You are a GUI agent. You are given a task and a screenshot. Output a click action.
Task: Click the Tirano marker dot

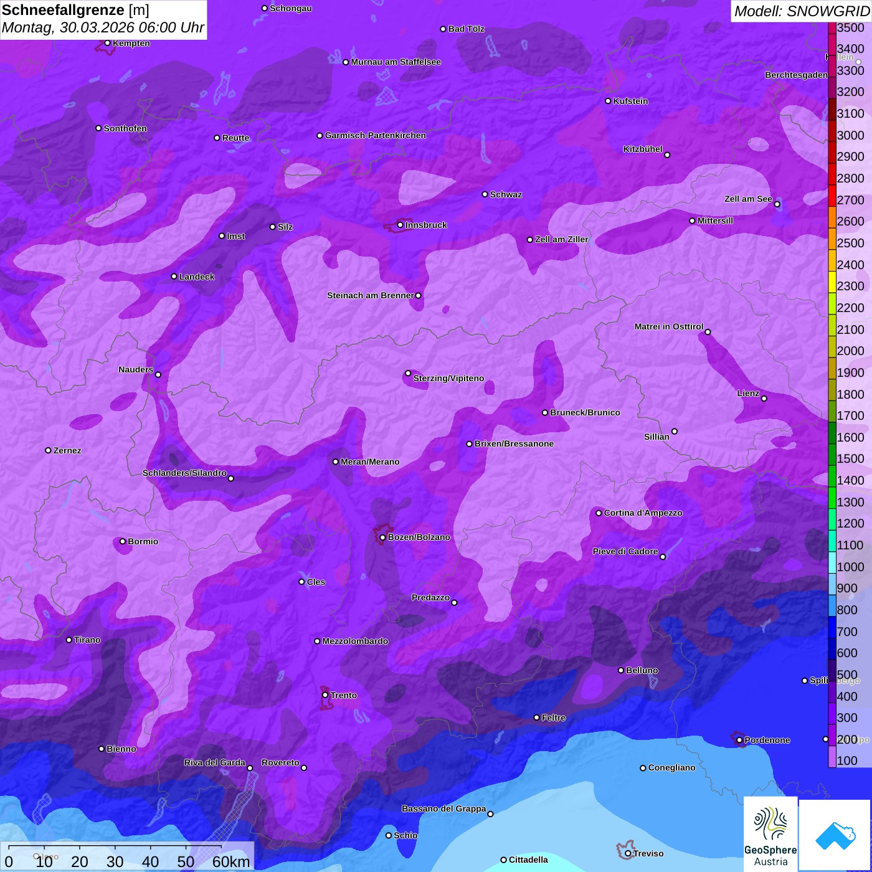(x=69, y=640)
